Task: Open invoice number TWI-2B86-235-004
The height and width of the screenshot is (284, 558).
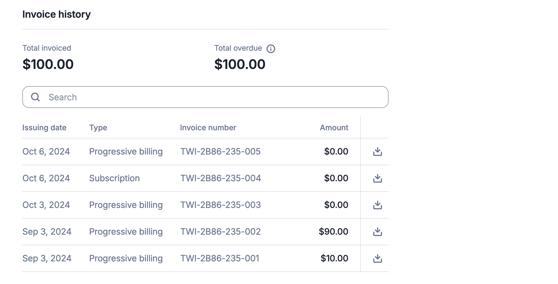Action: tap(220, 178)
